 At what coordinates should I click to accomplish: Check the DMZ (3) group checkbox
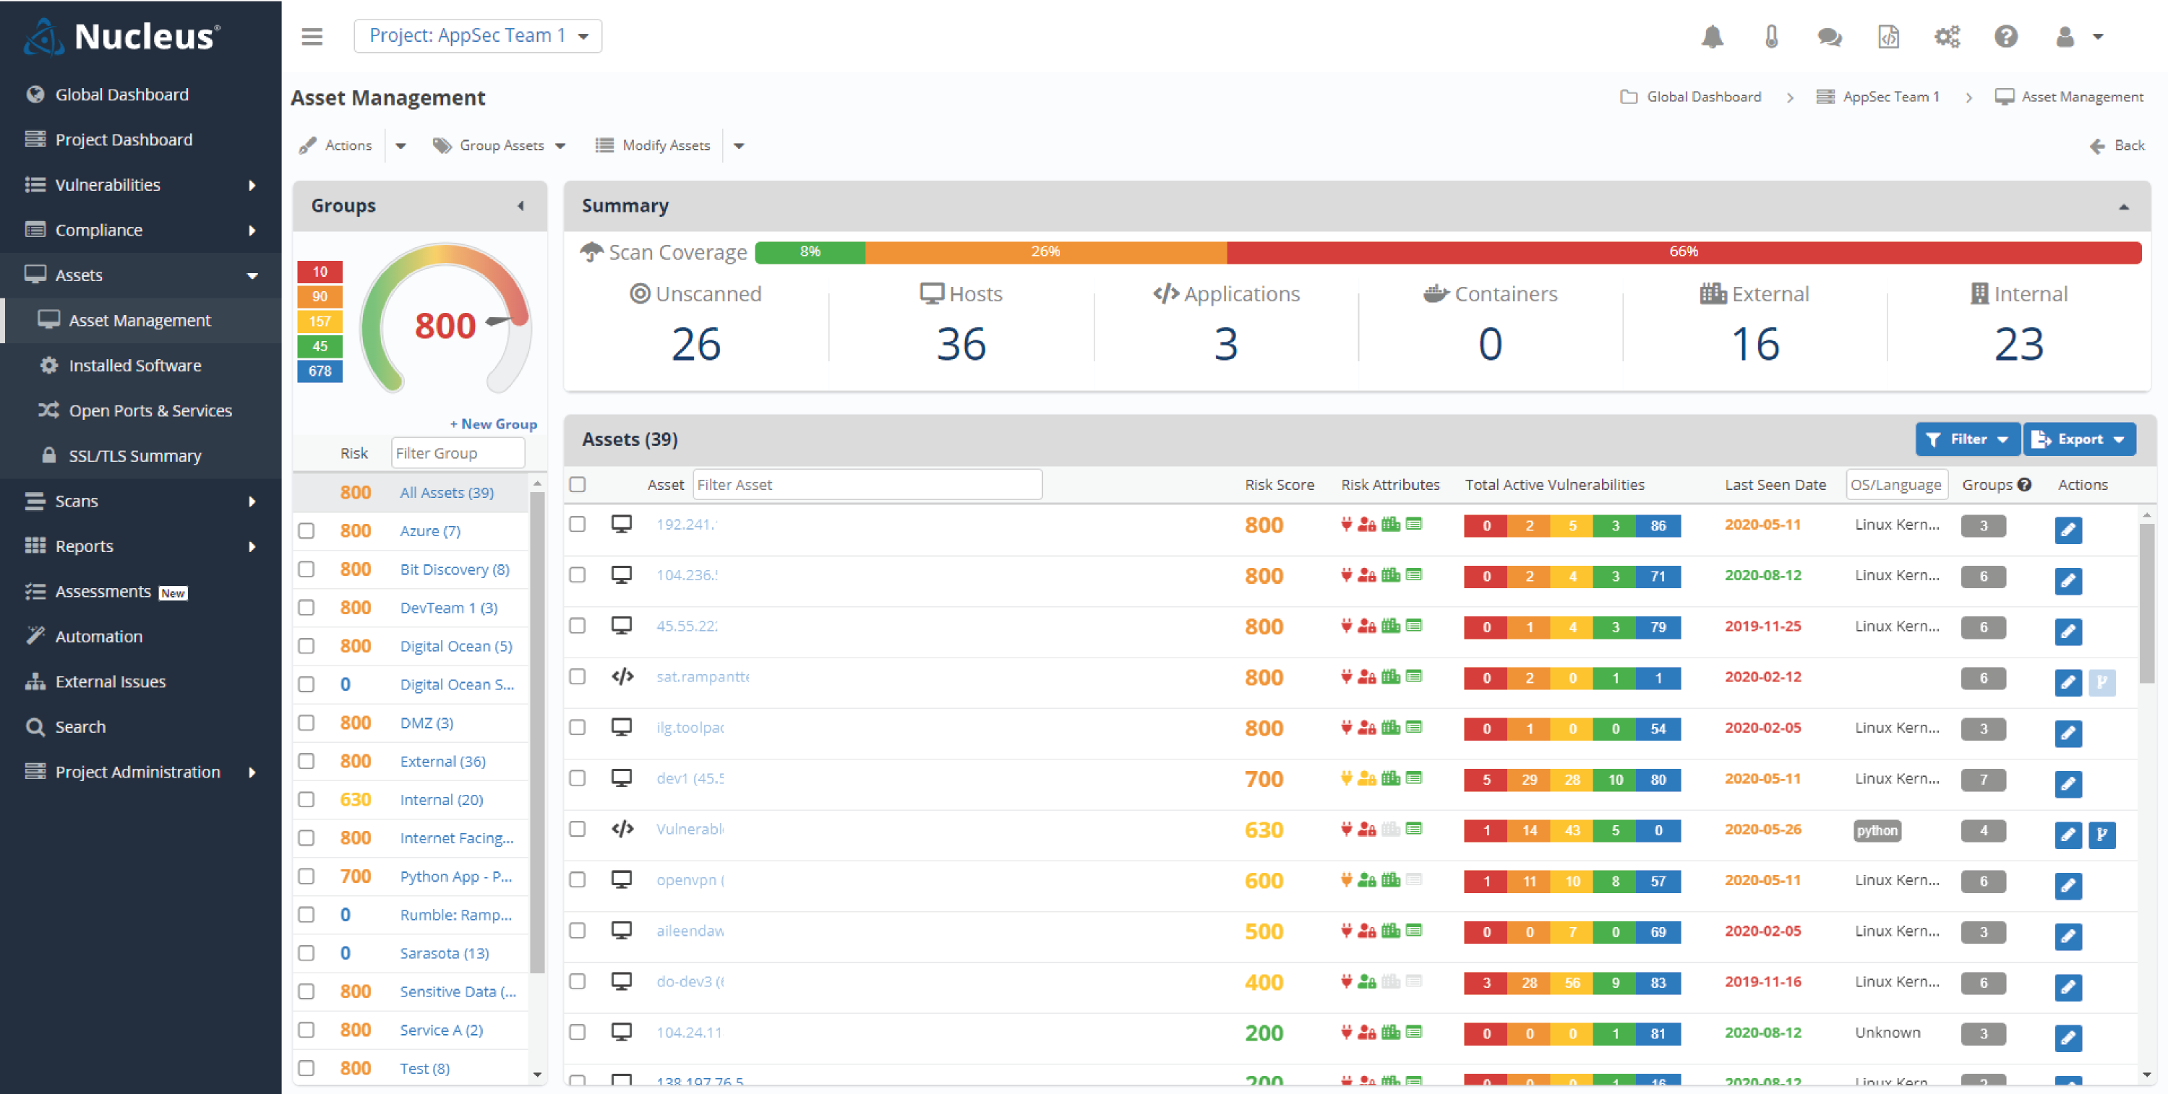coord(307,722)
